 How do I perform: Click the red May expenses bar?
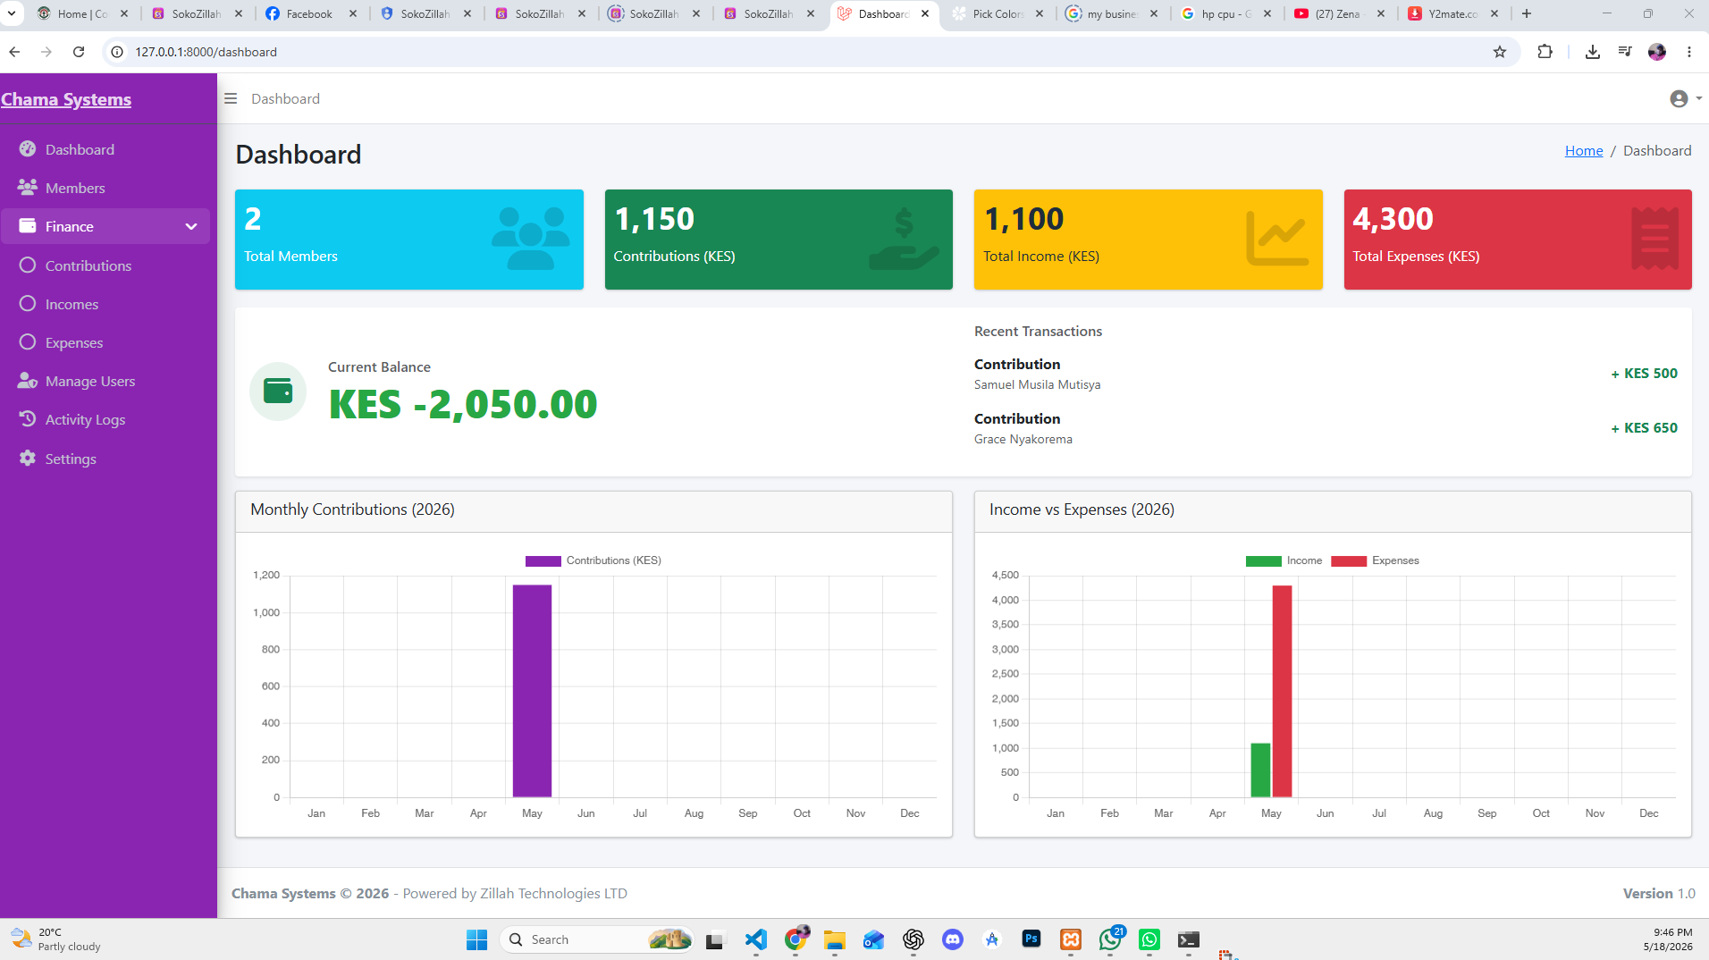pyautogui.click(x=1282, y=691)
